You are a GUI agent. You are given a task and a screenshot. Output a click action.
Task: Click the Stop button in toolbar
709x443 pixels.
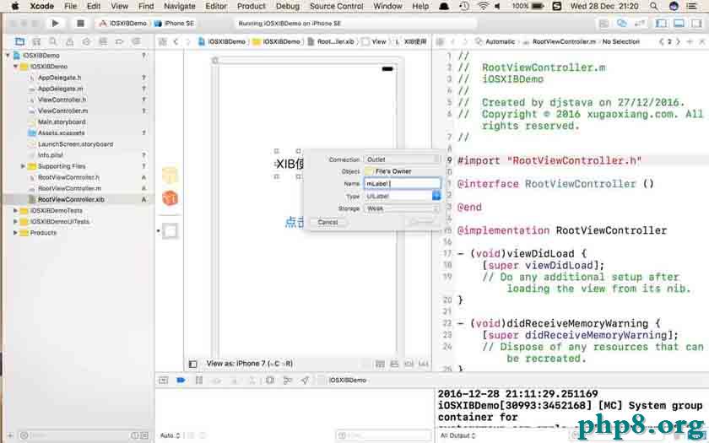point(80,24)
